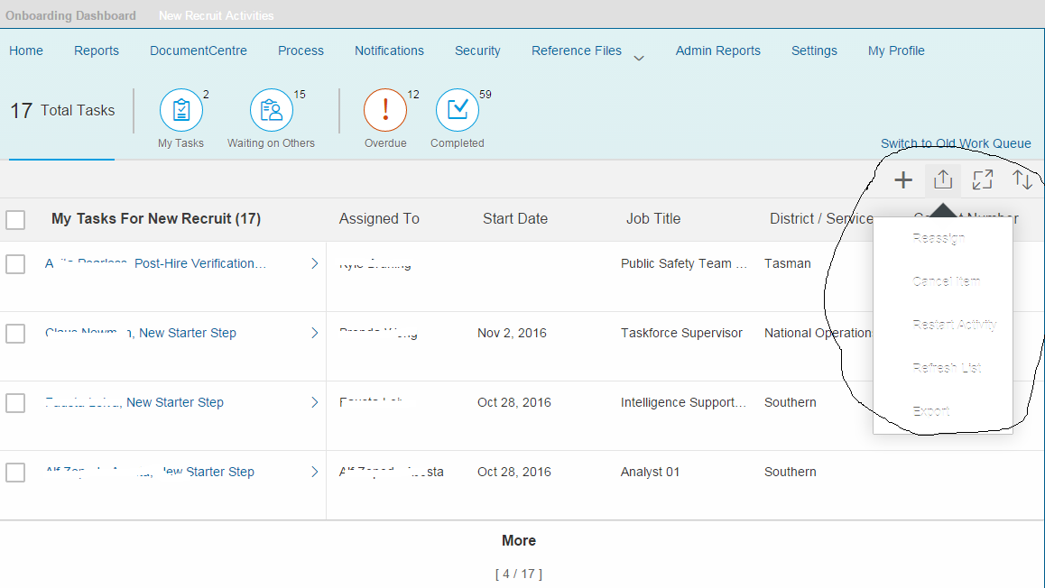The height and width of the screenshot is (588, 1045).
Task: Open Settings in navigation bar
Action: click(x=814, y=51)
